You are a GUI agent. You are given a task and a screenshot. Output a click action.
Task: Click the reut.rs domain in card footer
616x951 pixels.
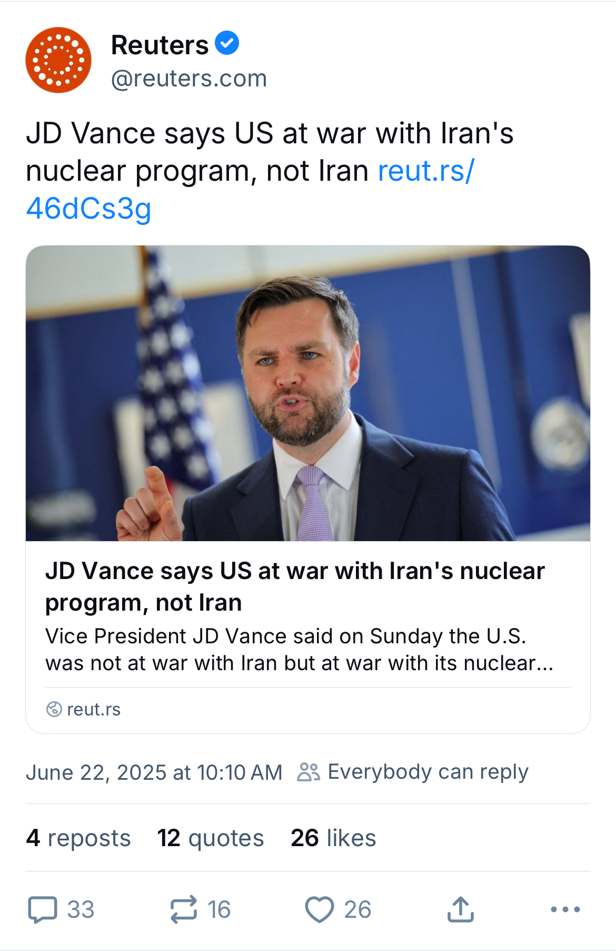[94, 710]
